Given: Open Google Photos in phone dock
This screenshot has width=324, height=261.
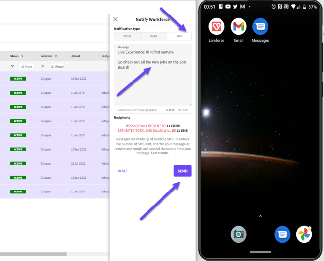Looking at the screenshot, I should tap(304, 234).
